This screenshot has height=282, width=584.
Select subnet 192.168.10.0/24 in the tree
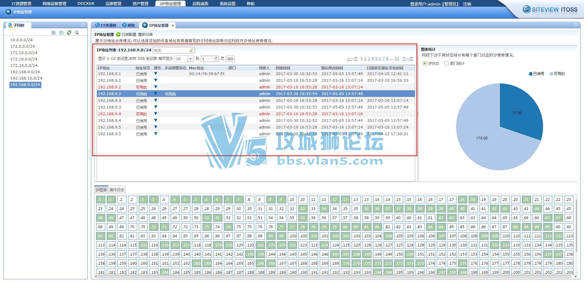point(26,78)
